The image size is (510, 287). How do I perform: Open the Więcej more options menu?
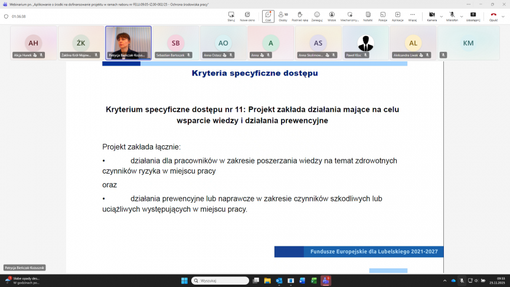point(412,16)
